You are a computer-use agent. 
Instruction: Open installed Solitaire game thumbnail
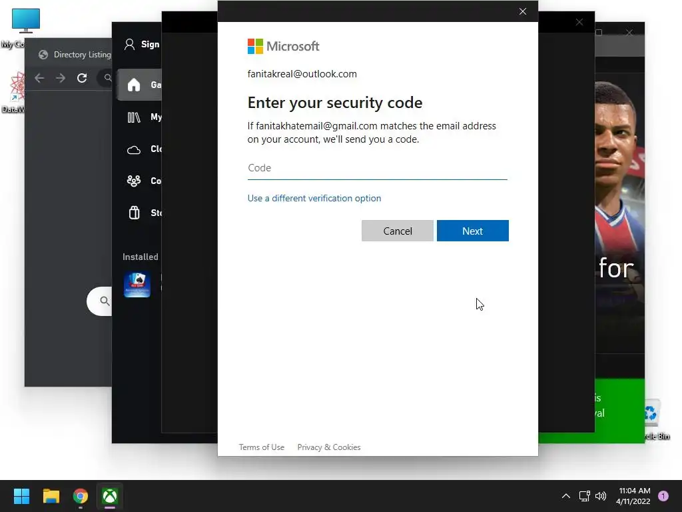[137, 284]
